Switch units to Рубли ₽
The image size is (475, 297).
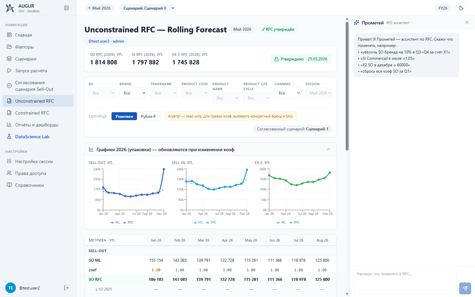click(148, 116)
